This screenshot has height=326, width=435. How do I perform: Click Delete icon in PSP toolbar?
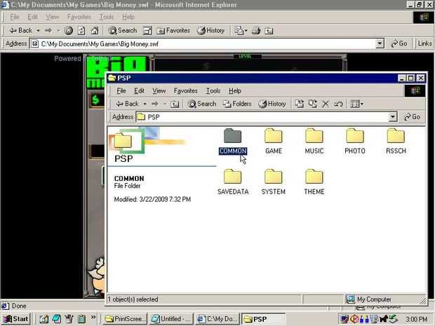(326, 104)
